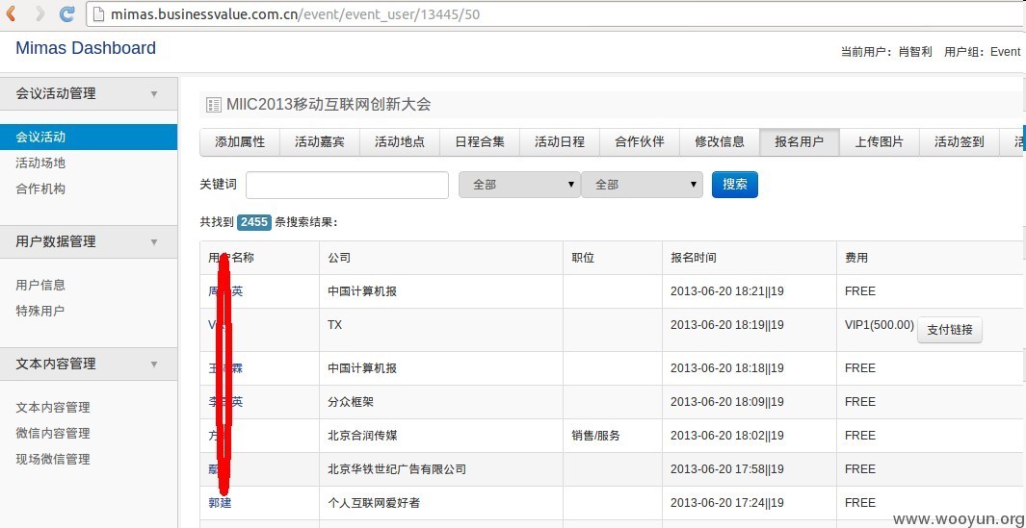The height and width of the screenshot is (528, 1026).
Task: Click timestamp 2013-06-20 17:24||19
Action: point(727,503)
